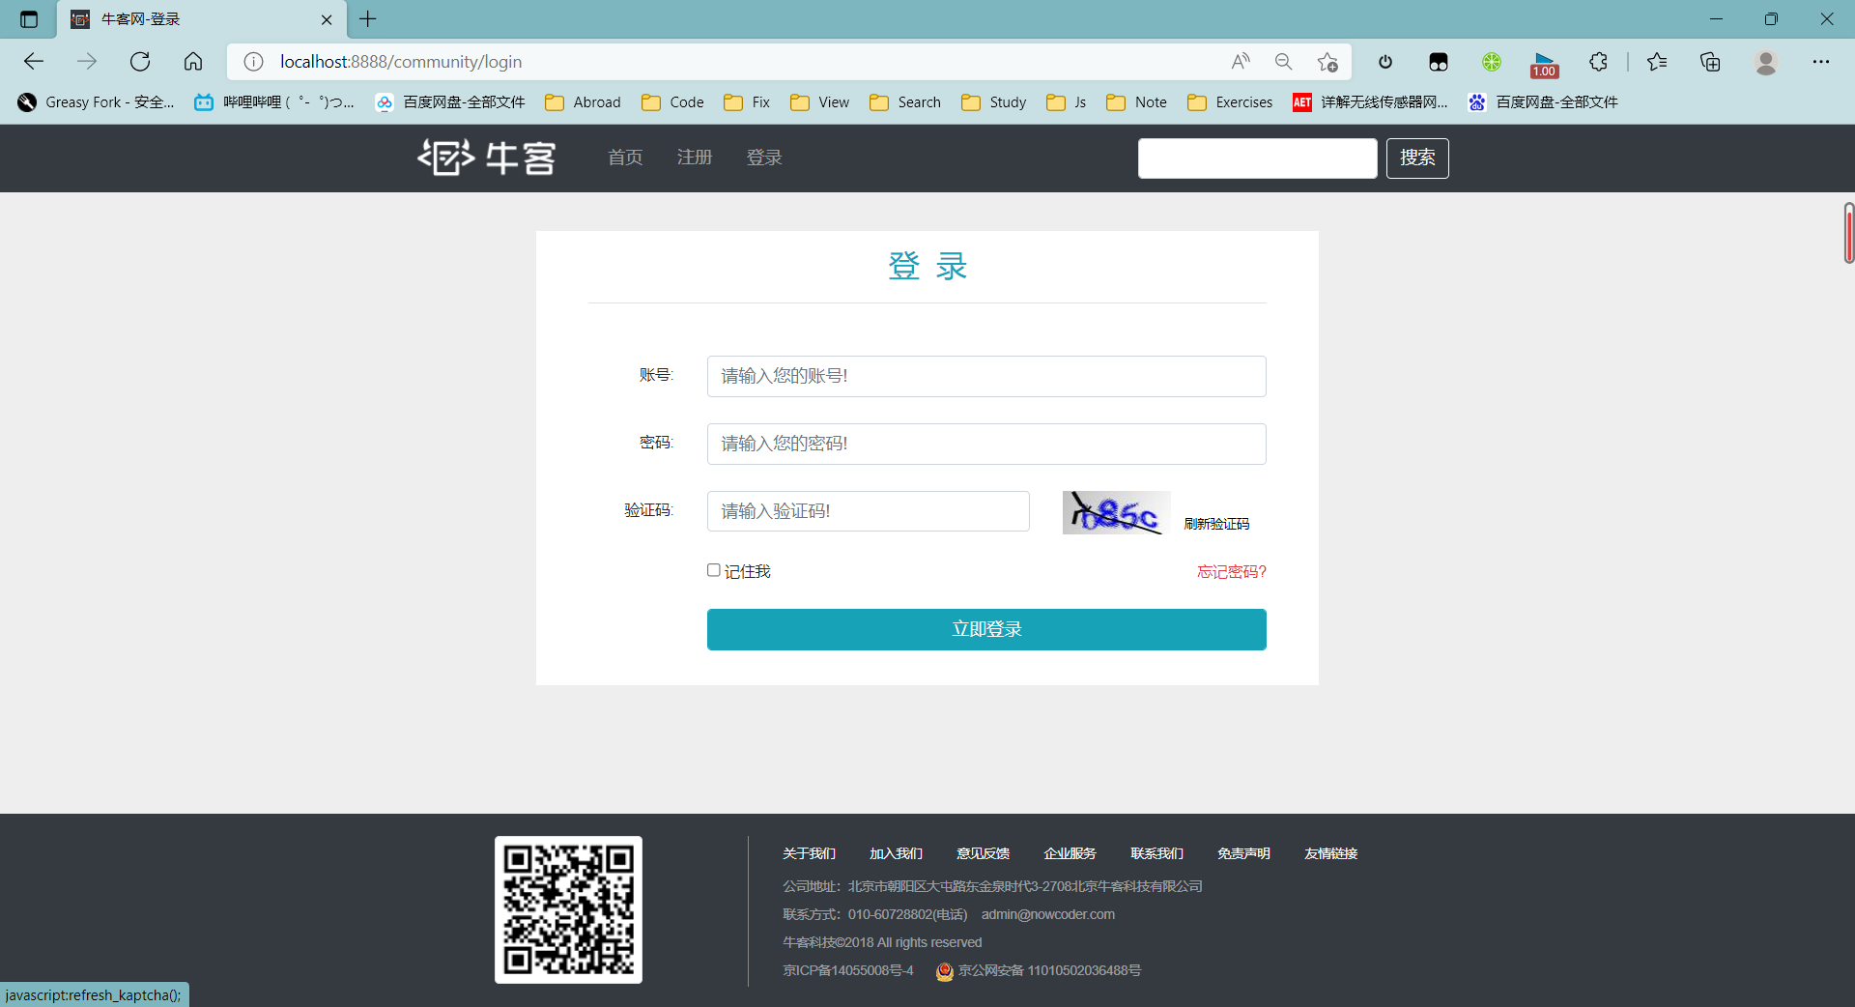Viewport: 1855px width, 1007px height.
Task: Click the add to favorites star icon
Action: tap(1327, 62)
